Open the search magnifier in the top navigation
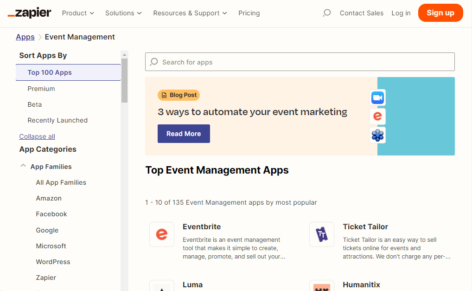Screen dimensions: 472x291 coord(327,13)
